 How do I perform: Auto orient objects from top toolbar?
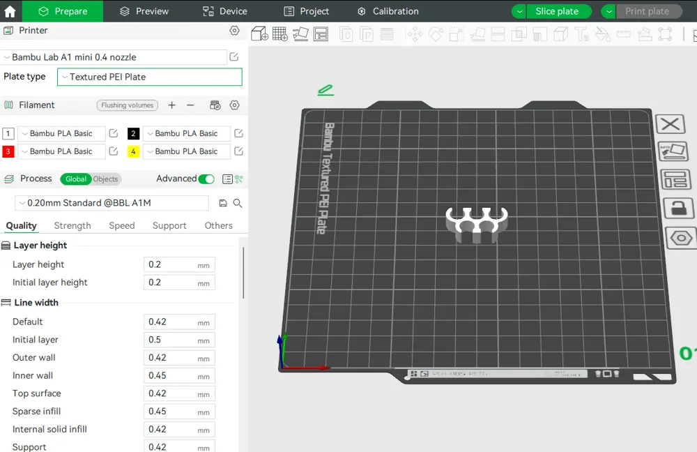[300, 33]
